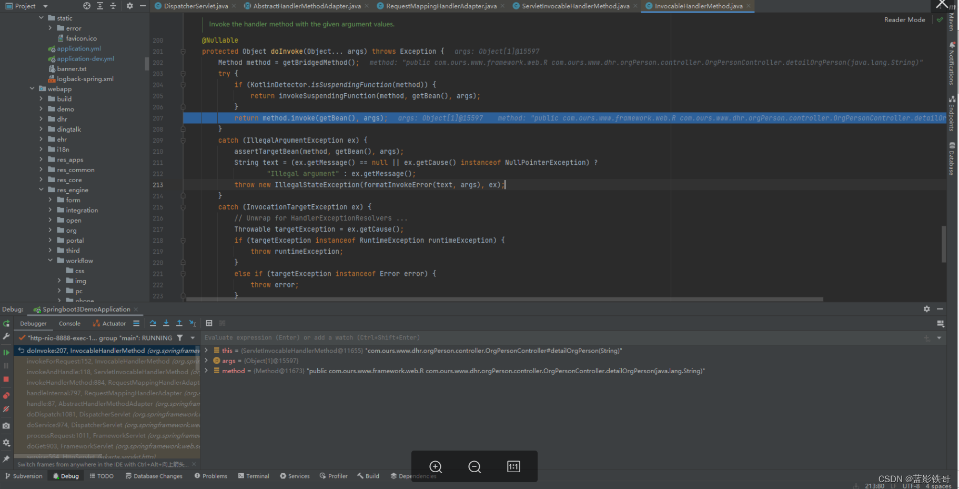
Task: Minimize the Debug tool window
Action: (940, 309)
